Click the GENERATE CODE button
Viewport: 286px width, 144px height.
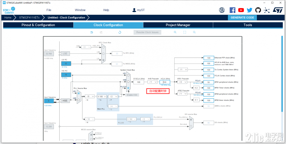click(x=242, y=18)
